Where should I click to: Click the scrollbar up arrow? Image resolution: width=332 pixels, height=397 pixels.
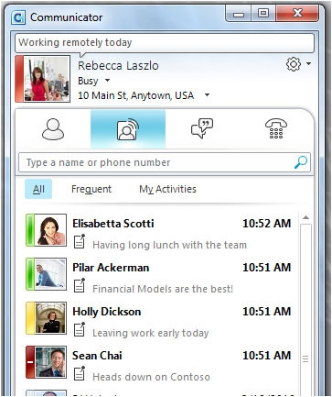[305, 217]
